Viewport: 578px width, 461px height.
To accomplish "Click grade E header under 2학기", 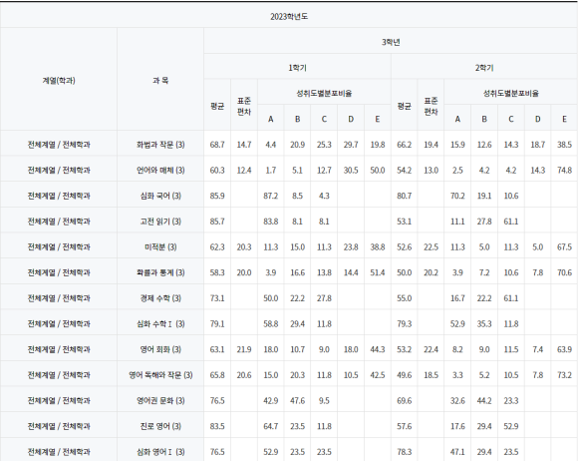I will coord(564,119).
